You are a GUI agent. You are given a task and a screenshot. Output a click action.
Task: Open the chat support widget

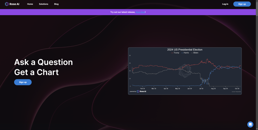click(x=250, y=124)
